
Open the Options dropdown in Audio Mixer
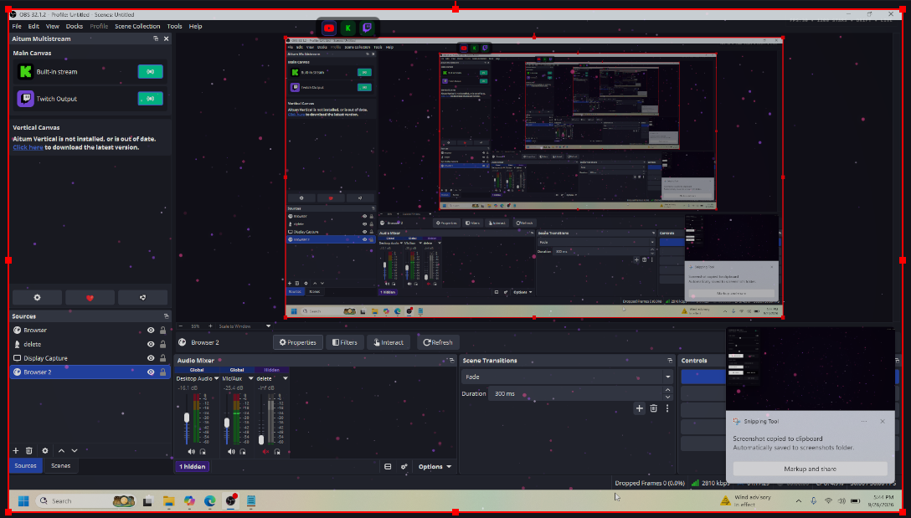434,466
